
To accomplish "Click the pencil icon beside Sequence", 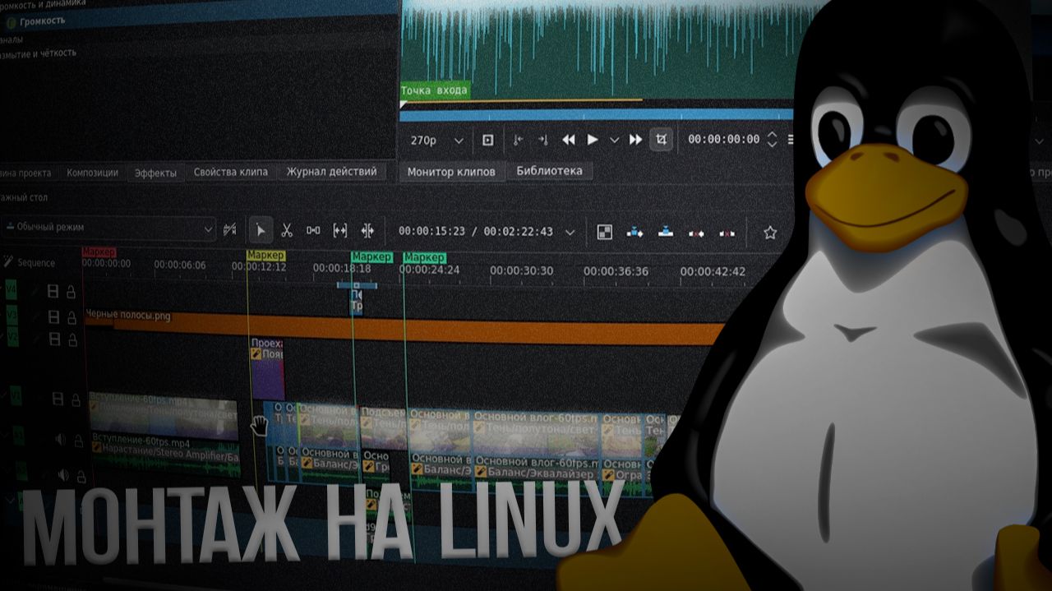I will pos(8,262).
